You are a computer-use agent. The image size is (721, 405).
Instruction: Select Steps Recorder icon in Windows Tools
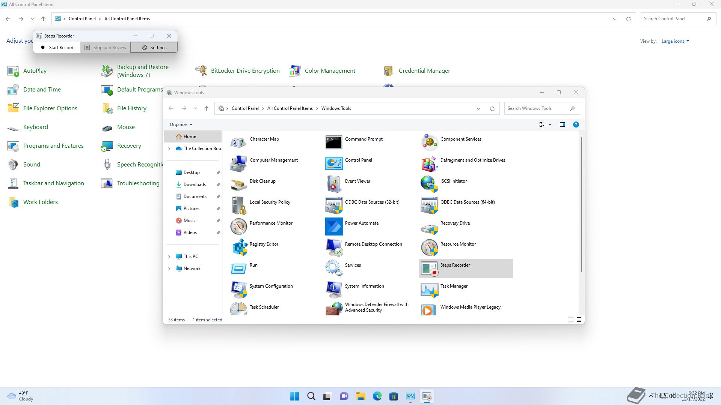click(x=429, y=268)
